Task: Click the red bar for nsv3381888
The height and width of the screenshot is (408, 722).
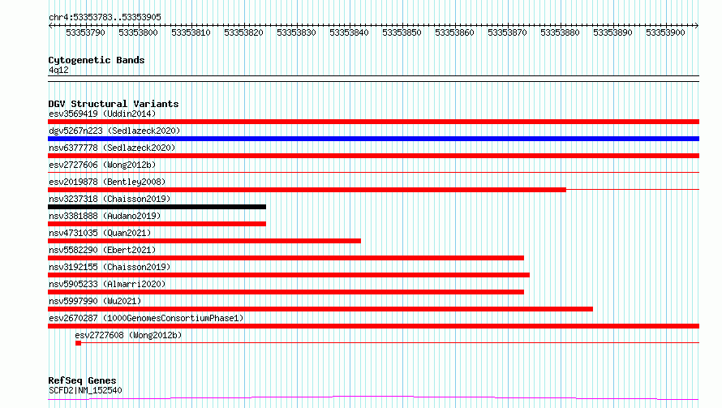Action: coord(157,224)
